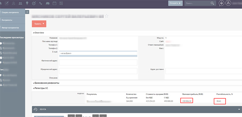Collapse the Регистры 1С section
The image size is (242, 117).
point(40,88)
